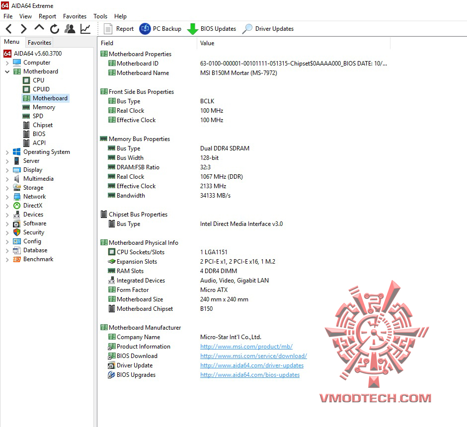The width and height of the screenshot is (467, 427).
Task: Open the aida64.com bios-updates link
Action: 250,375
